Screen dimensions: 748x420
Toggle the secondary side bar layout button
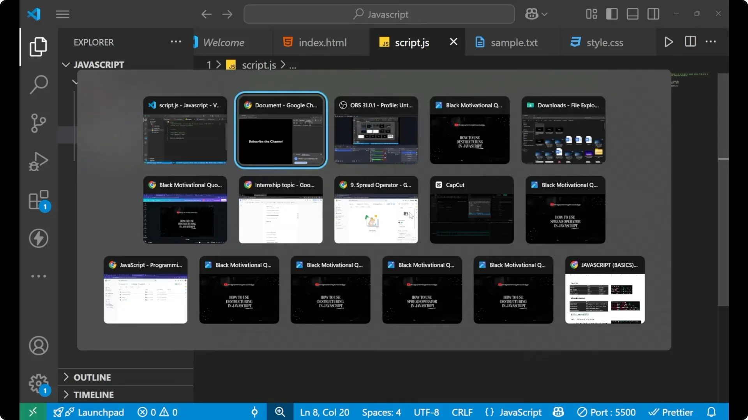point(653,14)
